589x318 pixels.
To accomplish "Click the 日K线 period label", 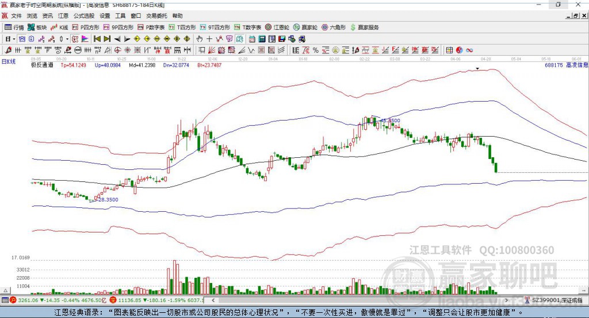I will point(9,61).
